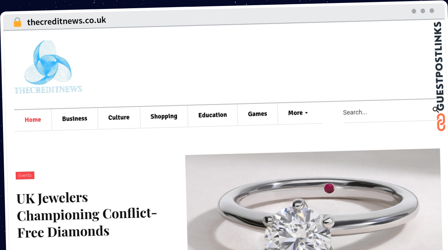Image resolution: width=448 pixels, height=250 pixels.
Task: Navigate to the Games section
Action: pos(258,114)
